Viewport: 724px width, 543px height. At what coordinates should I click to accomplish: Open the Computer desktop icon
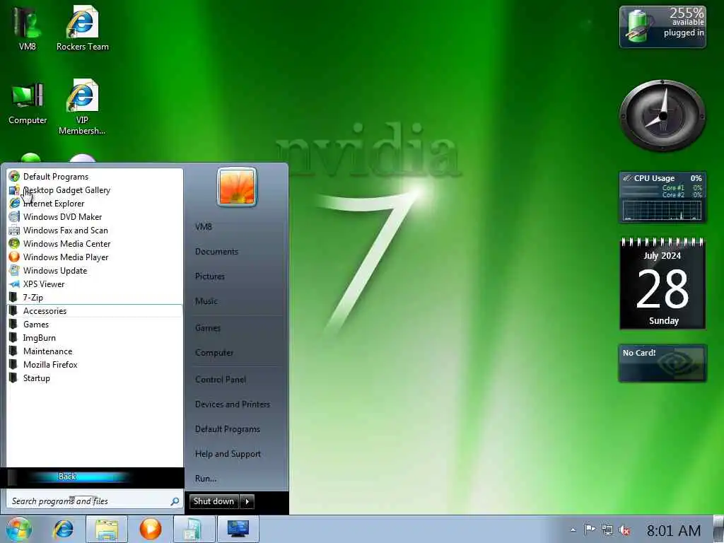pyautogui.click(x=28, y=103)
